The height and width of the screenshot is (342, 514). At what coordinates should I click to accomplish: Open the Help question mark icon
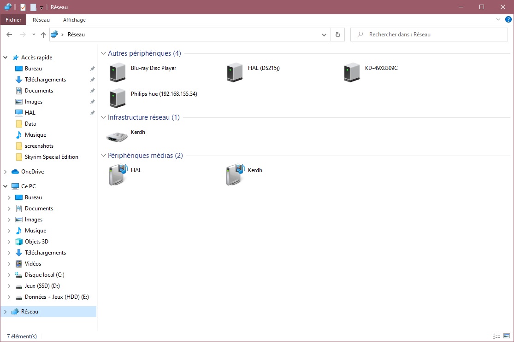click(508, 20)
